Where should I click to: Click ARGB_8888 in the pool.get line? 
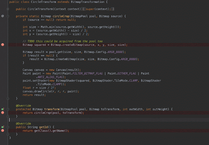[115, 52]
